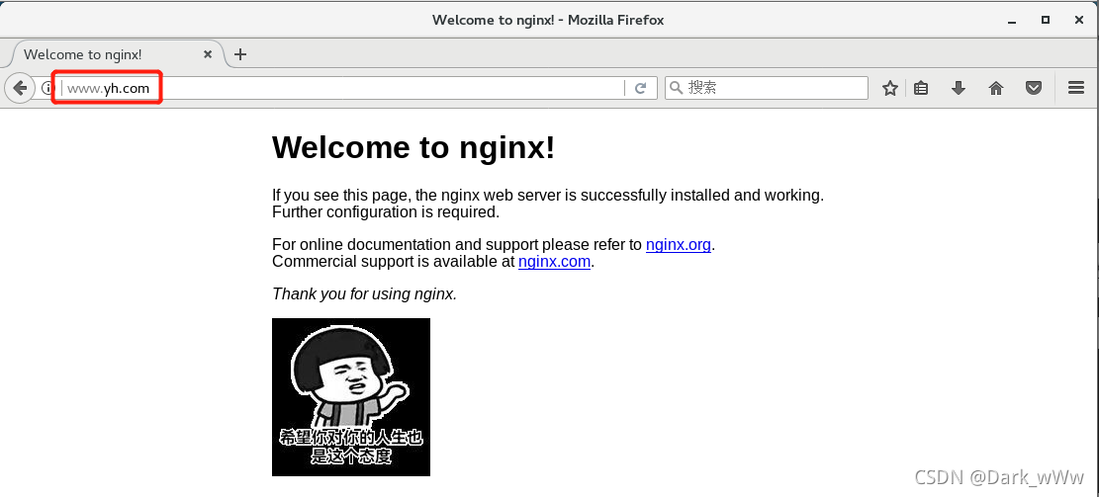Screen dimensions: 1099x497
Task: Reload the page with the refresh icon
Action: 641,88
